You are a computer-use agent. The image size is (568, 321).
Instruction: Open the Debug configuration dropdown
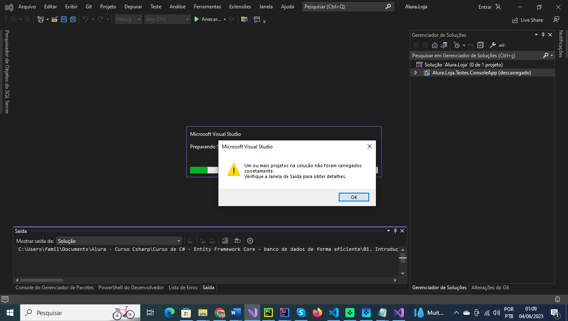coord(128,19)
